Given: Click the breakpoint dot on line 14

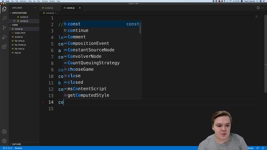Looking at the screenshot, I should click(43, 102).
